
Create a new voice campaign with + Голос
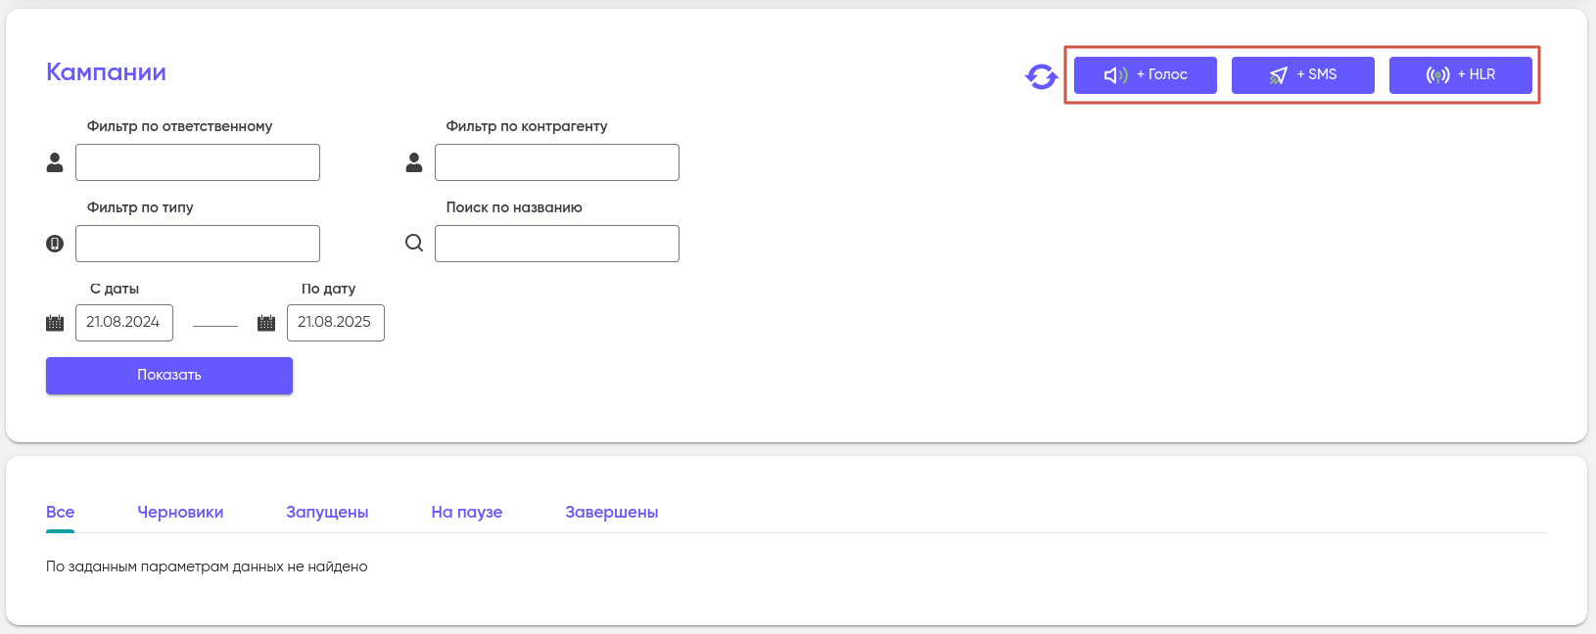pos(1145,75)
